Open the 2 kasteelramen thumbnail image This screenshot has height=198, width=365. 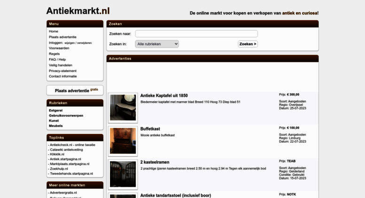click(x=123, y=174)
